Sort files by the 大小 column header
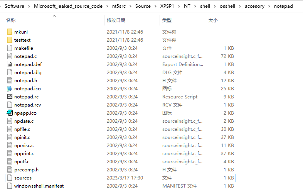 [213, 20]
